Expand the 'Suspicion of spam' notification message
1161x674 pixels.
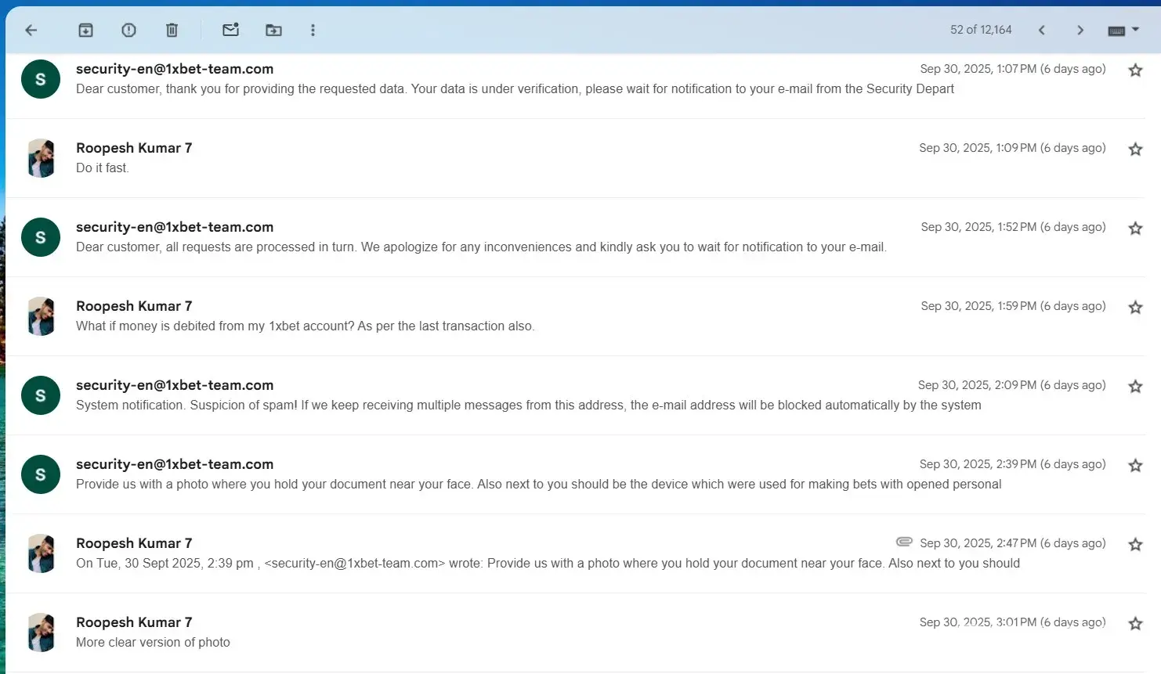coord(528,405)
